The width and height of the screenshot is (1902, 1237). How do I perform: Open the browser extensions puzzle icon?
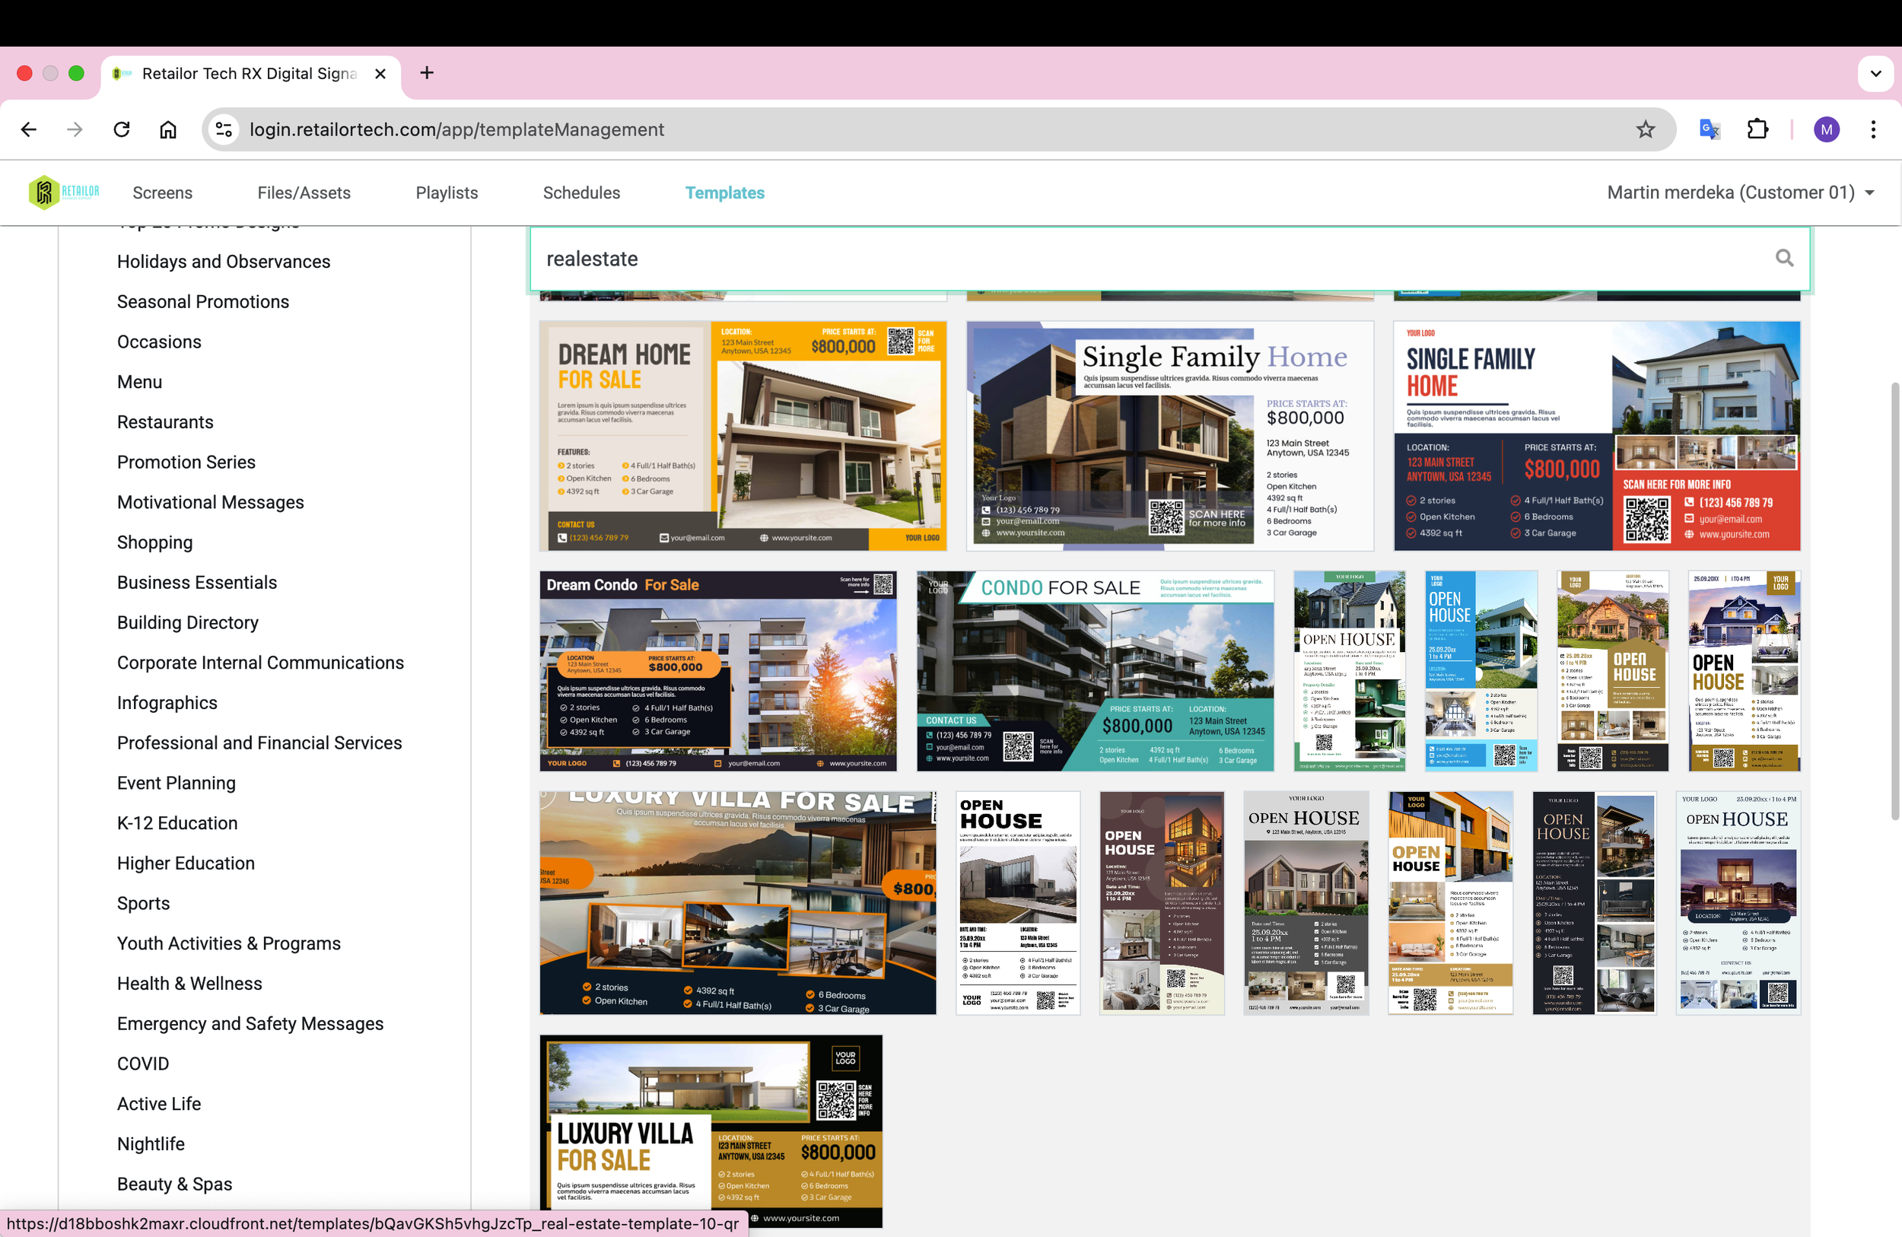1757,129
